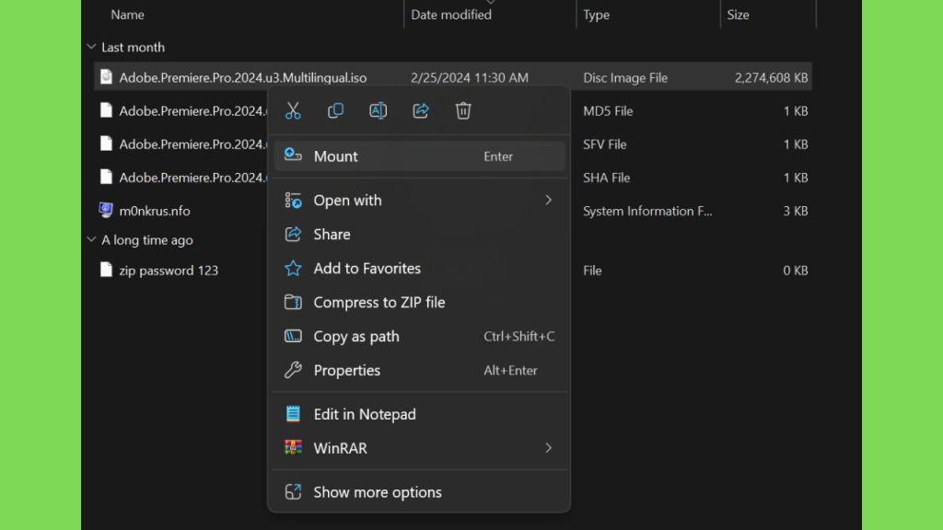This screenshot has height=530, width=943.
Task: Click the file icon of the MD5 File row
Action: [106, 110]
